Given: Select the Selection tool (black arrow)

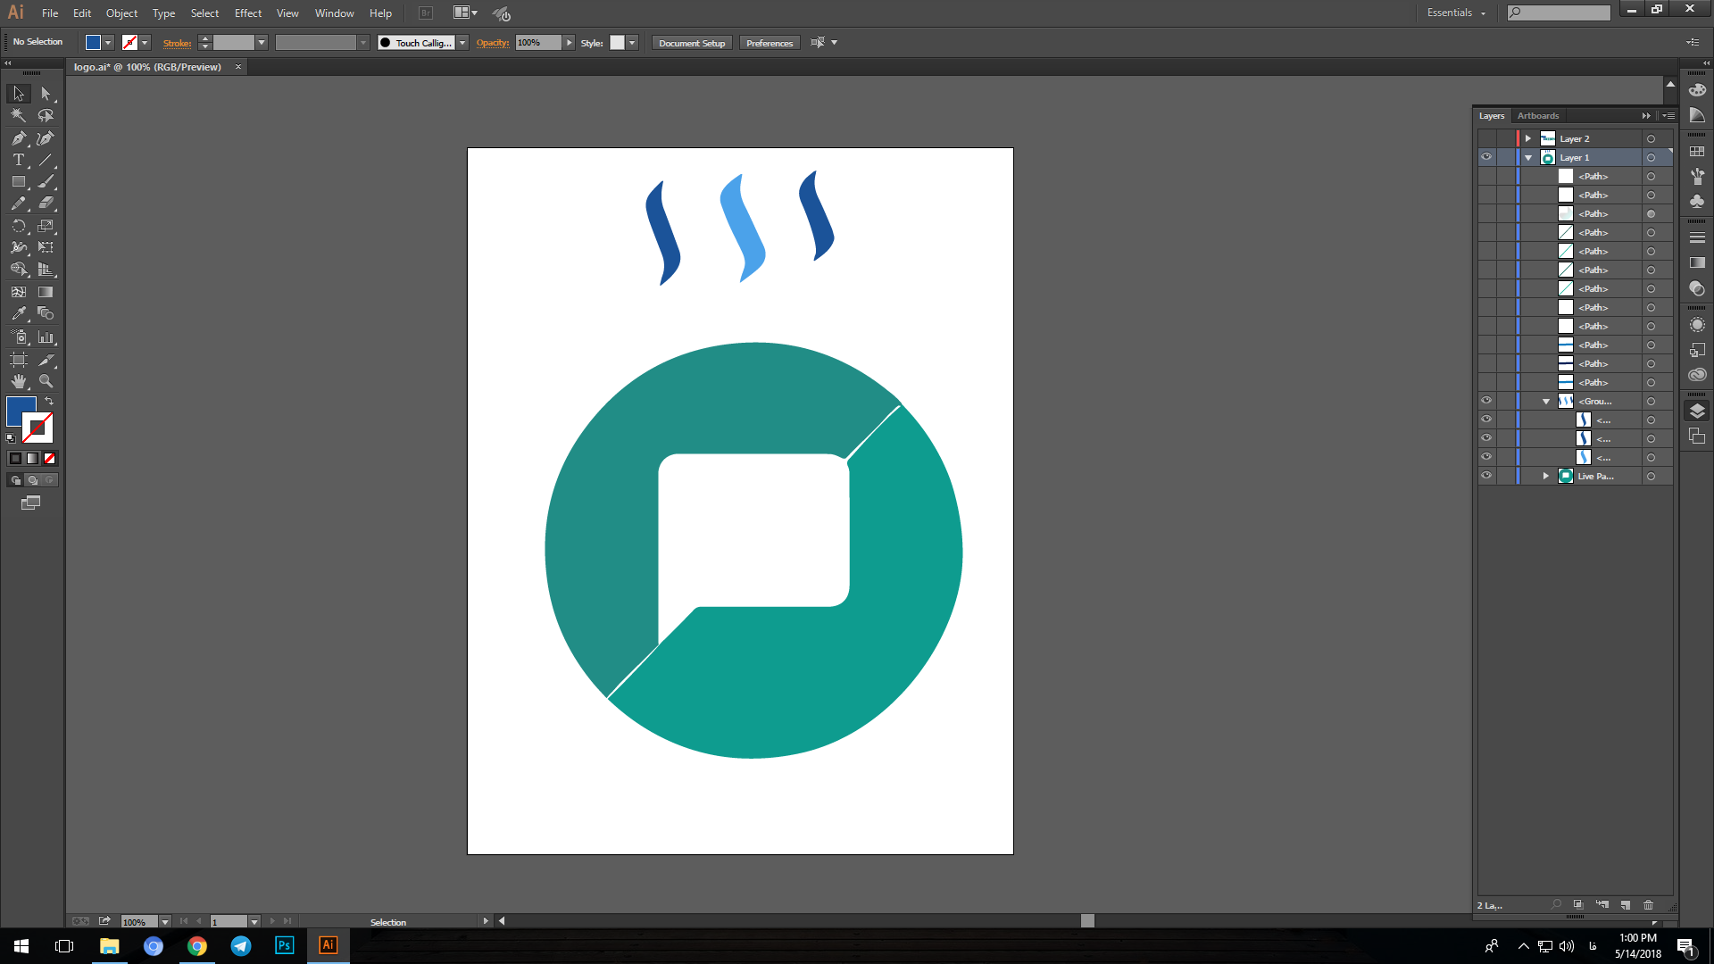Looking at the screenshot, I should 18,94.
